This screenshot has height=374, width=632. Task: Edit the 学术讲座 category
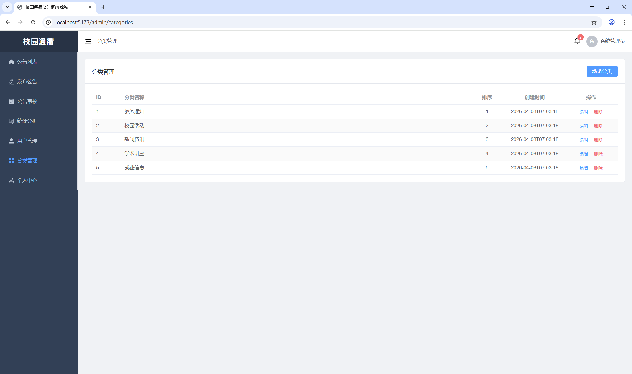coord(583,154)
